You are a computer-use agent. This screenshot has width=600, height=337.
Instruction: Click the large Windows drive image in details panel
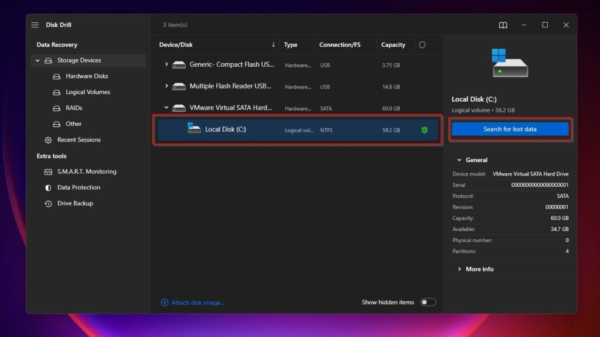[510, 63]
